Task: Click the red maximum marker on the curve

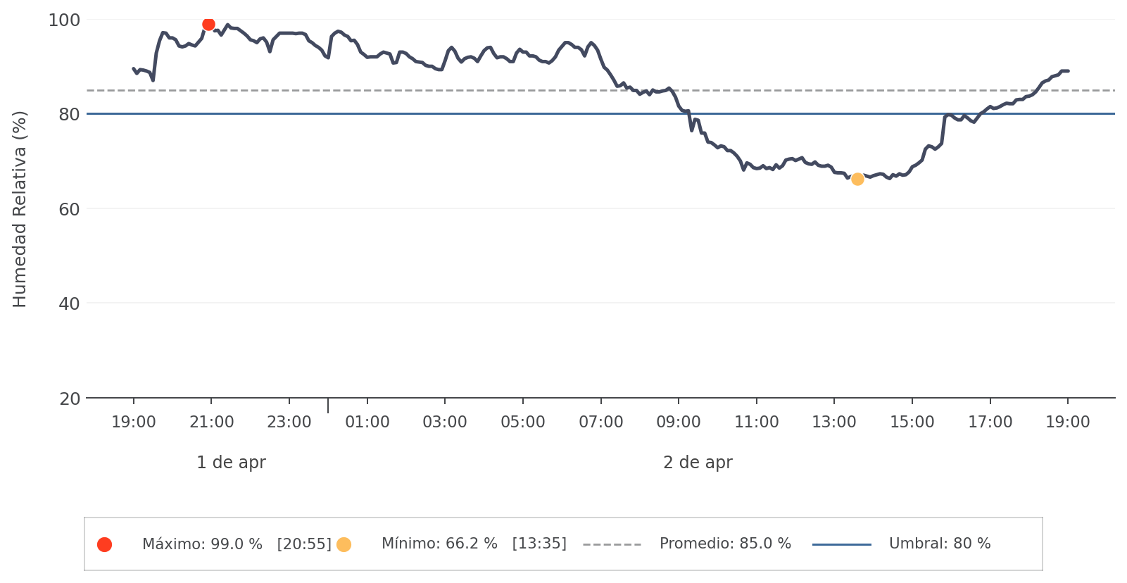Action: coord(208,25)
